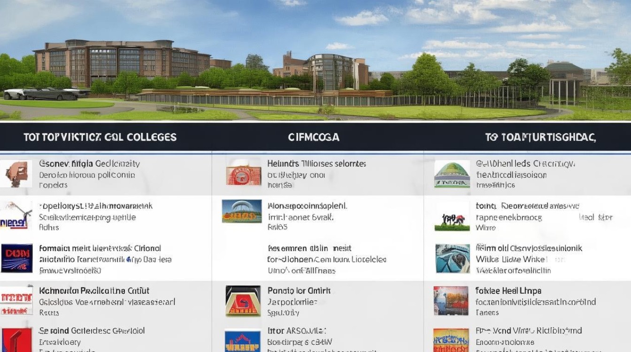
Task: Click the blue and yellow icon beside 'Inor ARSOMak'
Action: (243, 341)
